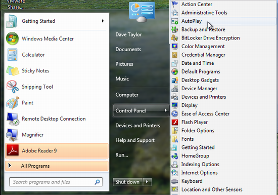Open Computer from Start menu

[x=127, y=95]
